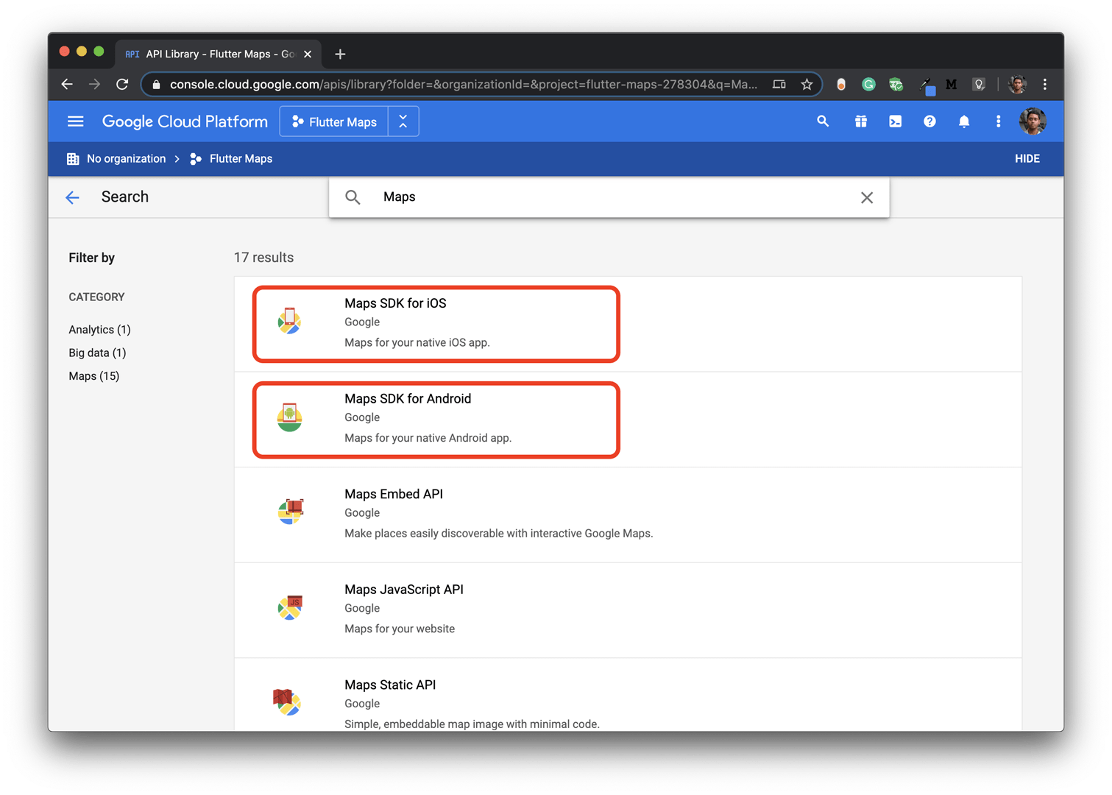This screenshot has height=795, width=1112.
Task: Click the Maps Embed API icon
Action: tap(290, 512)
